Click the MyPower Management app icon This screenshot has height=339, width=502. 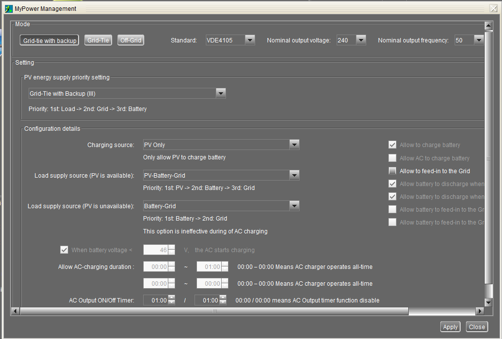(8, 8)
